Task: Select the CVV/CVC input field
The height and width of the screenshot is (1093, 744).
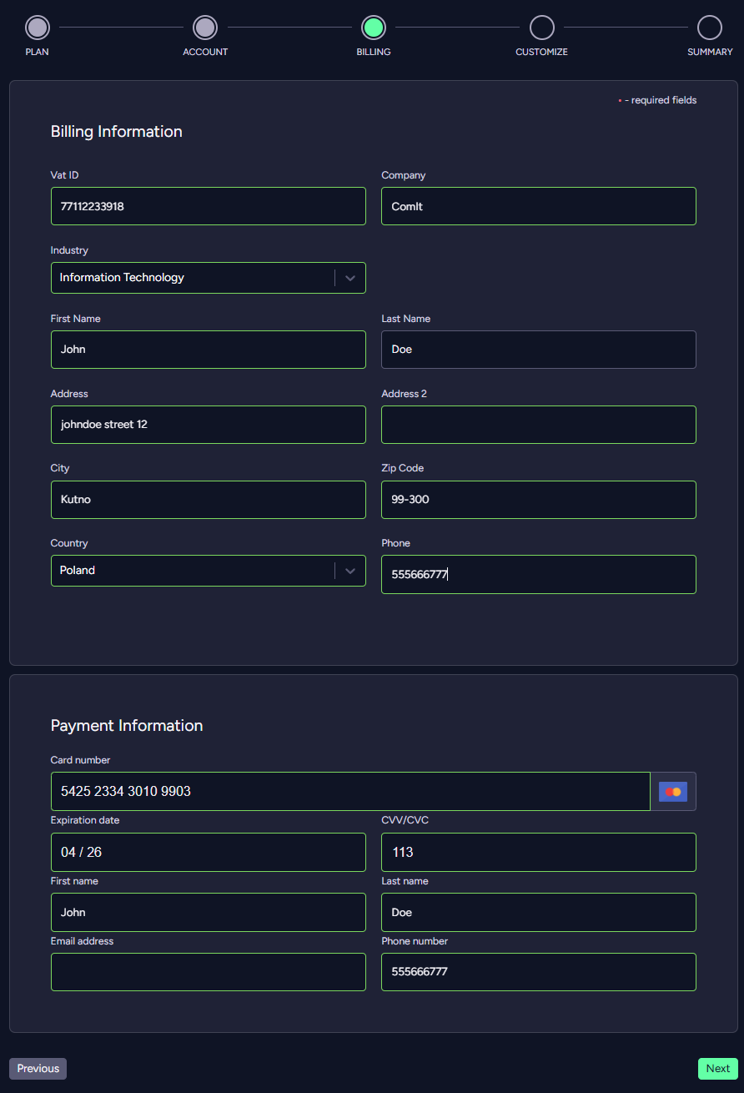Action: (538, 852)
